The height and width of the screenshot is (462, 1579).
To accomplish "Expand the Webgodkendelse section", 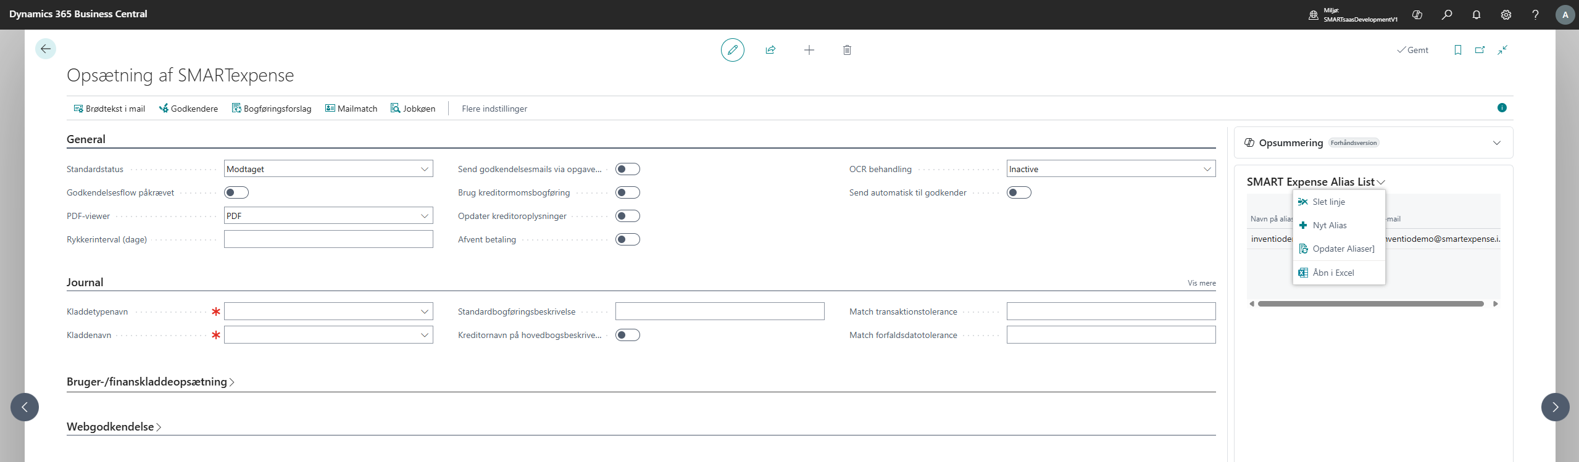I will point(114,427).
